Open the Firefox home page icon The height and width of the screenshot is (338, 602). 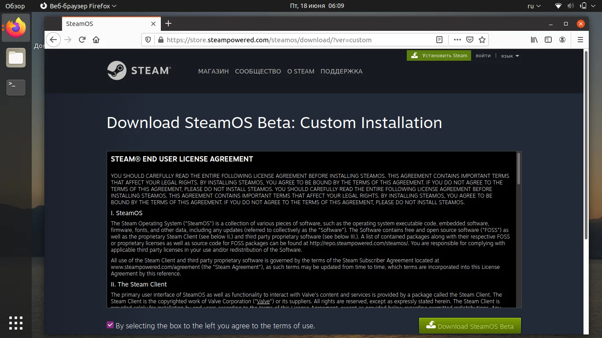(96, 40)
